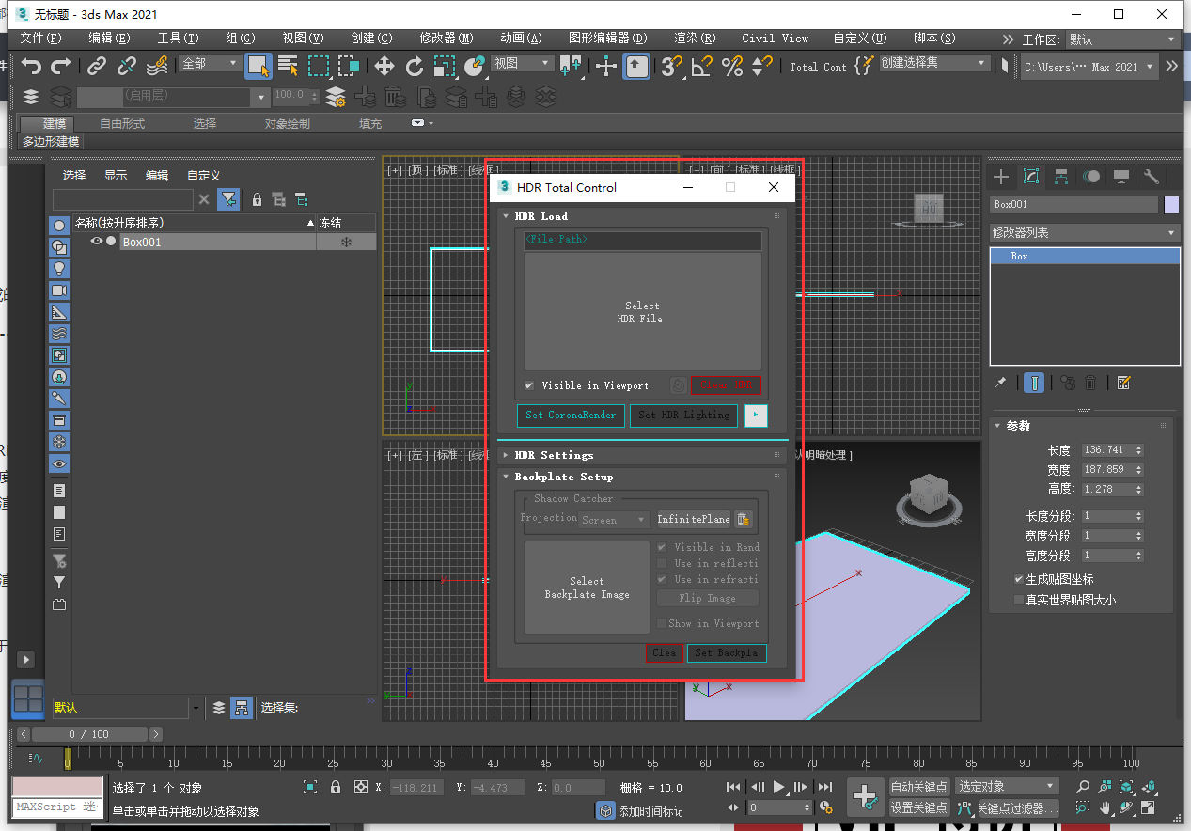Click InfinitePlane button
1191x831 pixels.
[693, 519]
